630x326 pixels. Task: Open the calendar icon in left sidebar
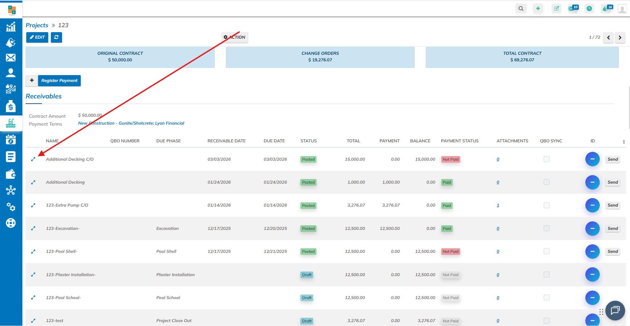pyautogui.click(x=11, y=140)
